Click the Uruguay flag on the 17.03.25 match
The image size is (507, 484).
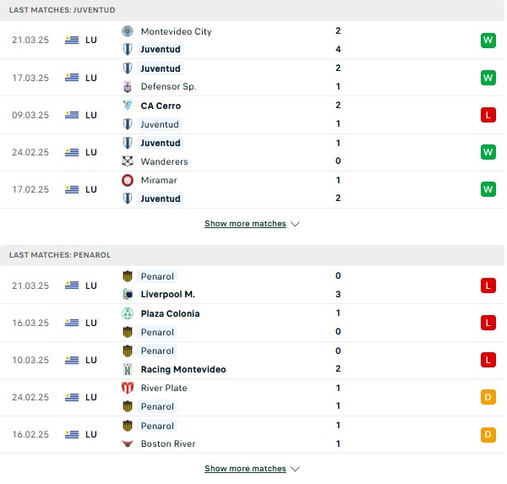(72, 78)
